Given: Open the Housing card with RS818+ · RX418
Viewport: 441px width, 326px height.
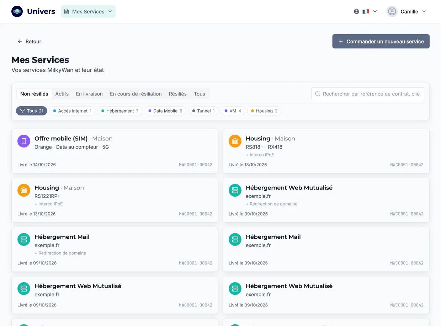Looking at the screenshot, I should (x=326, y=151).
